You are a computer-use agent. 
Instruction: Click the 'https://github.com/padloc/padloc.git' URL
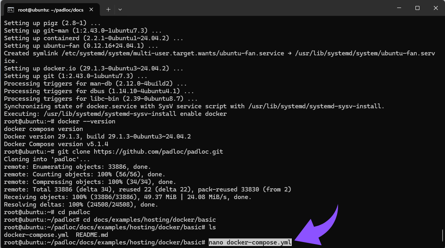tap(158, 151)
